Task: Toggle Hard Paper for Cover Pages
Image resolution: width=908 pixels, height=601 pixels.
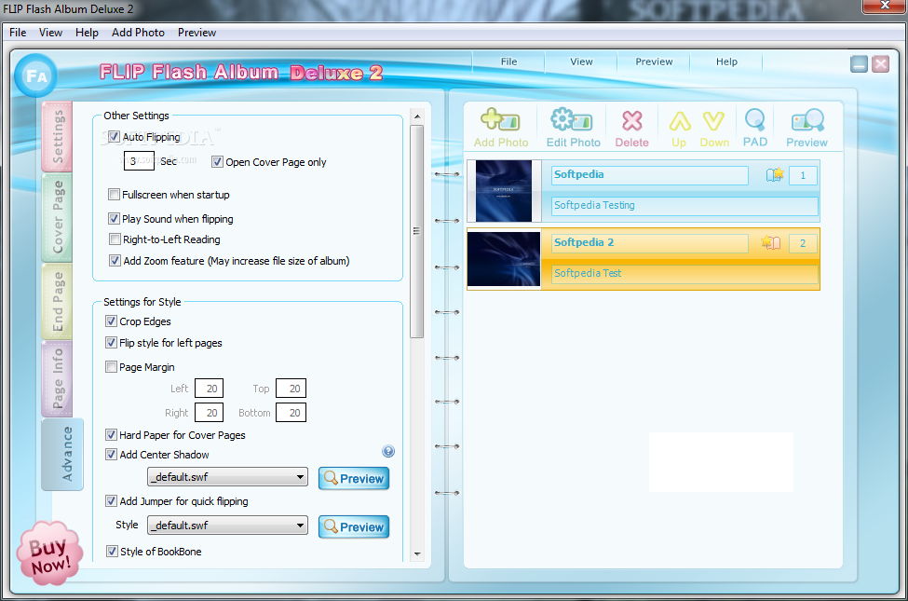Action: 111,434
